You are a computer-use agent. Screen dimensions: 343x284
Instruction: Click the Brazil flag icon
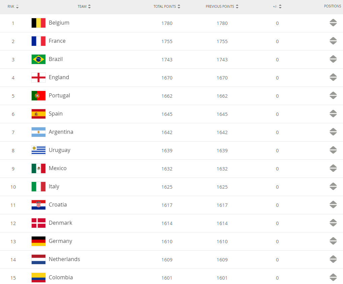coord(38,59)
